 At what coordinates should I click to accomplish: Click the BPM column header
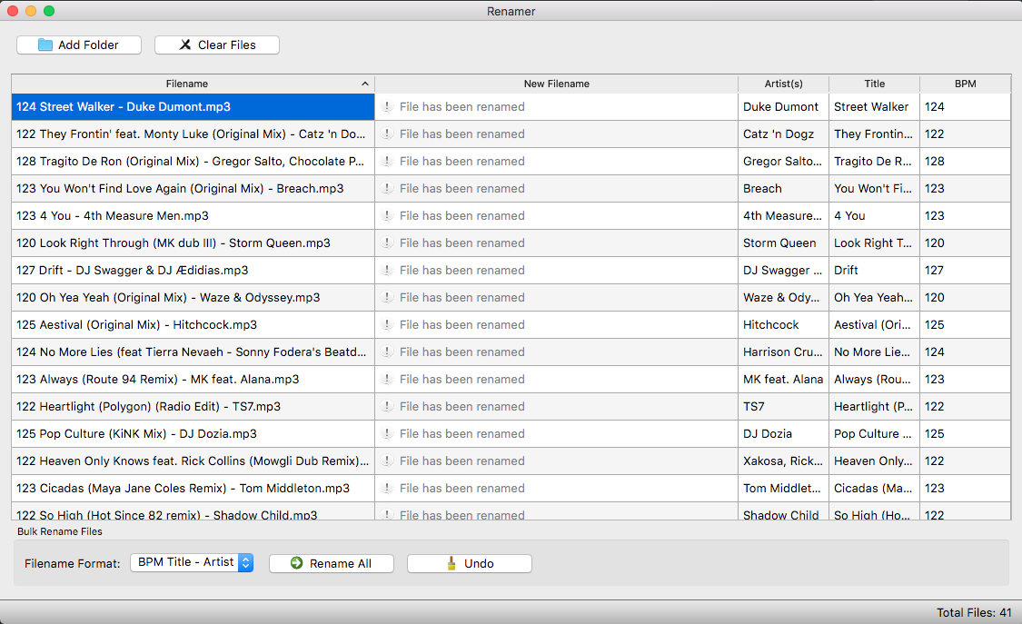click(x=966, y=84)
